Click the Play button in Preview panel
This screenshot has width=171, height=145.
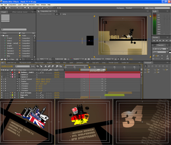pyautogui.click(x=160, y=40)
